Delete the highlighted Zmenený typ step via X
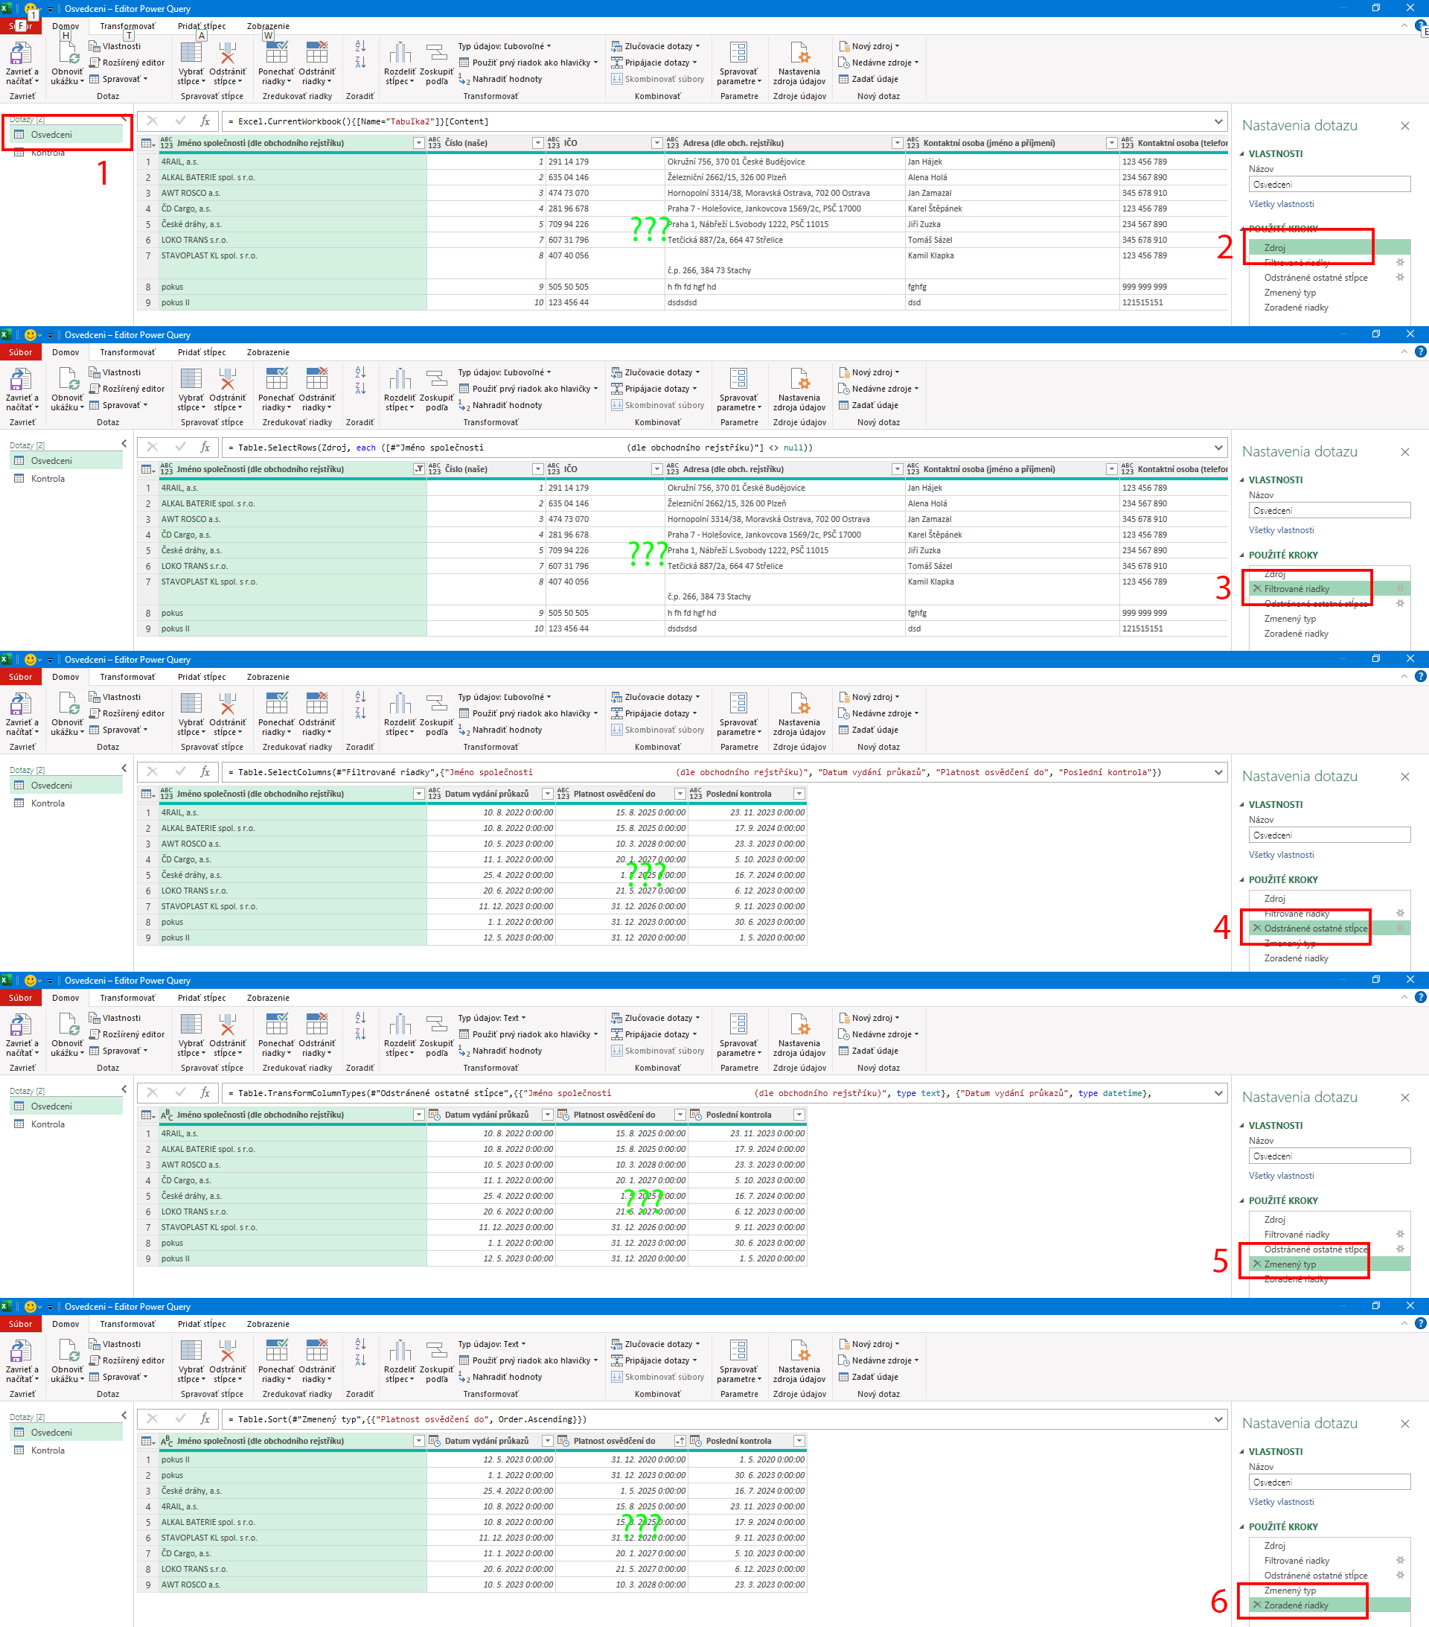1429x1627 pixels. [1256, 1264]
